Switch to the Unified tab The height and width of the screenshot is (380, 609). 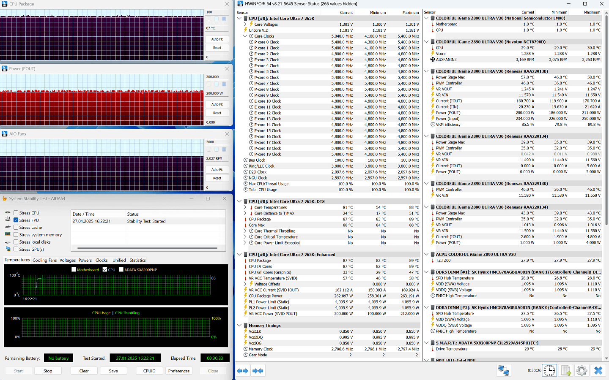tap(119, 260)
